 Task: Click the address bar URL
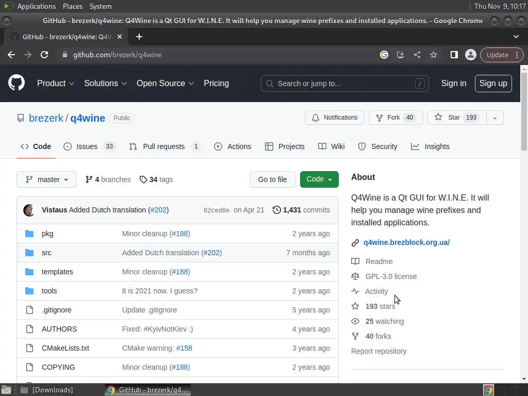(x=117, y=55)
